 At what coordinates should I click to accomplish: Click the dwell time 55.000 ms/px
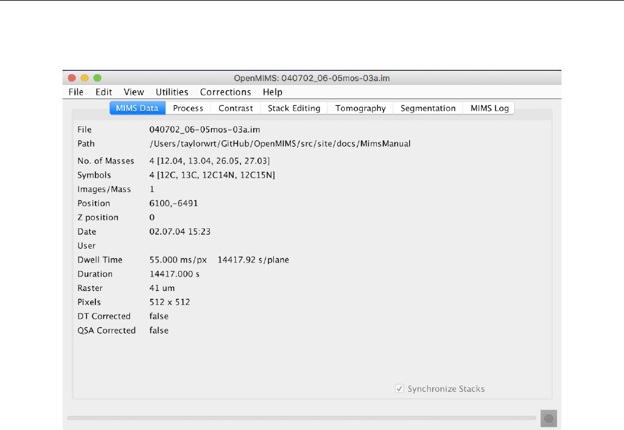(178, 260)
